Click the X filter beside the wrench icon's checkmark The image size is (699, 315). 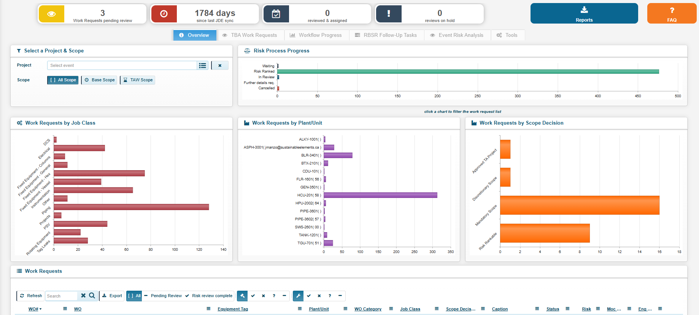(x=319, y=296)
